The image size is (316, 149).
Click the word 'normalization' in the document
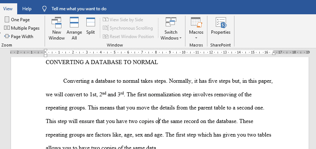165,94
